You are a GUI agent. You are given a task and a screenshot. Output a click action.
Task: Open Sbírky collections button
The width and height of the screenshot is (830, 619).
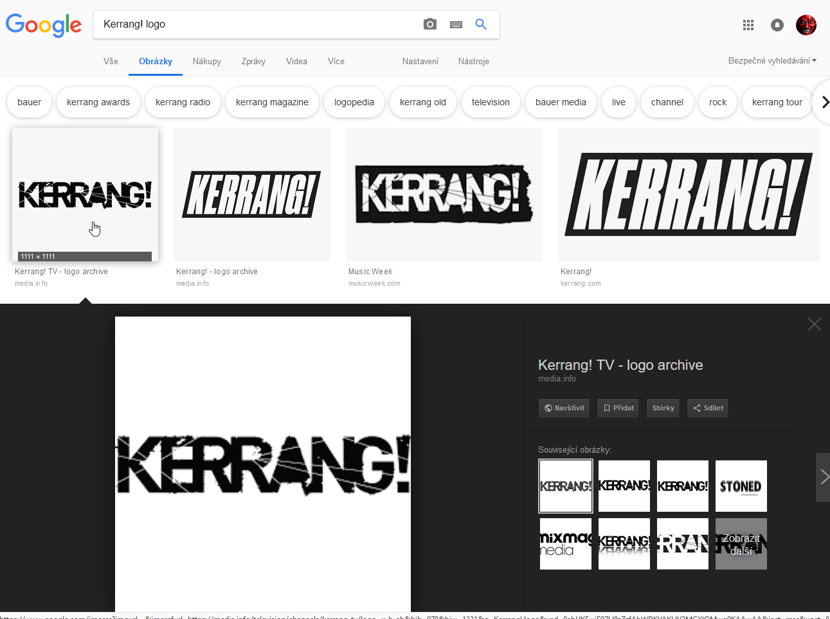pos(663,408)
